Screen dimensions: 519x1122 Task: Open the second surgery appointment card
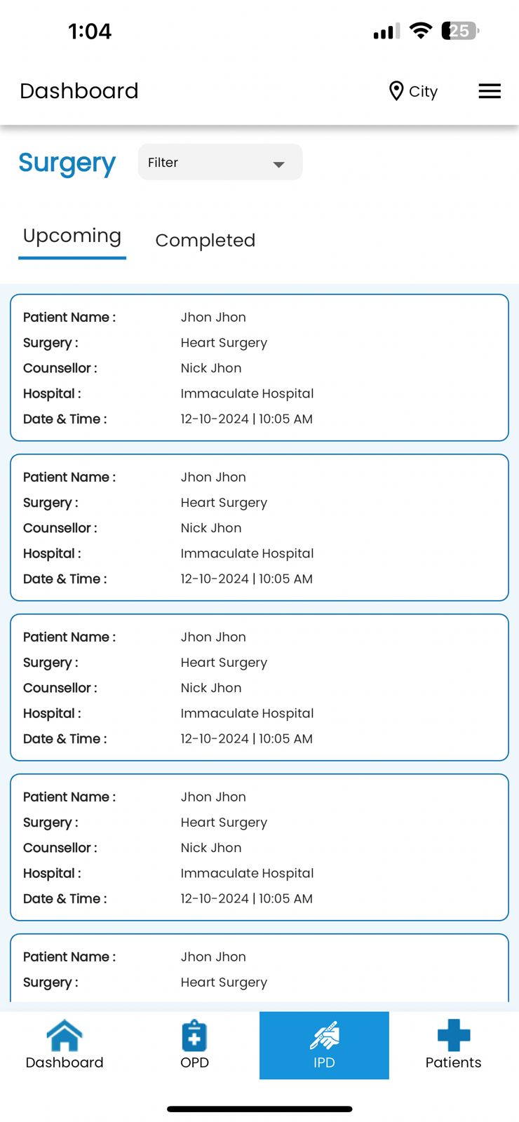(x=259, y=527)
